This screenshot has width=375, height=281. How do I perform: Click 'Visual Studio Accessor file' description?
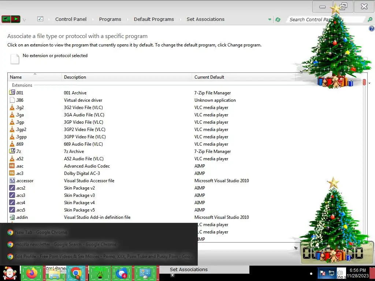[x=89, y=181]
